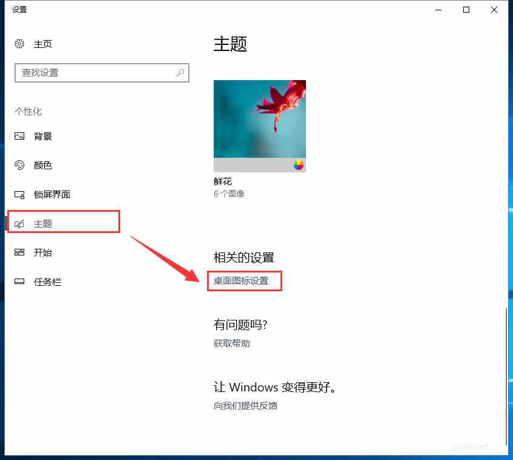Go to 开始 settings page
This screenshot has height=460, width=513.
[x=42, y=252]
